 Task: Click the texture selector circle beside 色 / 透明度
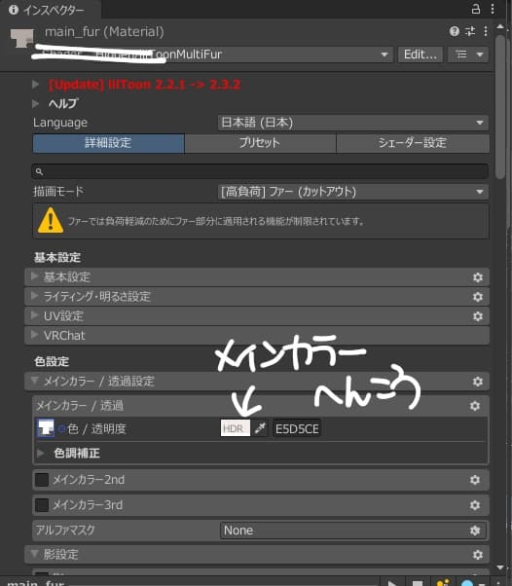click(61, 428)
